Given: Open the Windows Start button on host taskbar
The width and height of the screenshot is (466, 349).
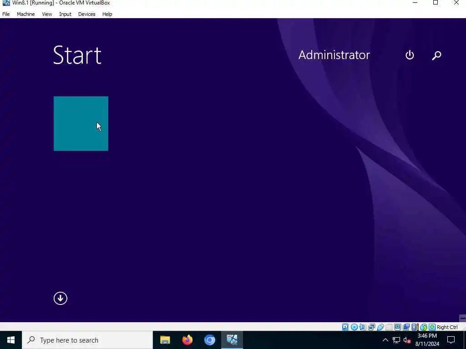Looking at the screenshot, I should click(x=11, y=340).
